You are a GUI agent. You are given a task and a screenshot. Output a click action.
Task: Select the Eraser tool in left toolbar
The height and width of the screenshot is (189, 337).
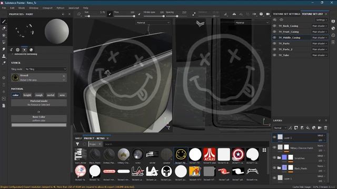pos(4,28)
